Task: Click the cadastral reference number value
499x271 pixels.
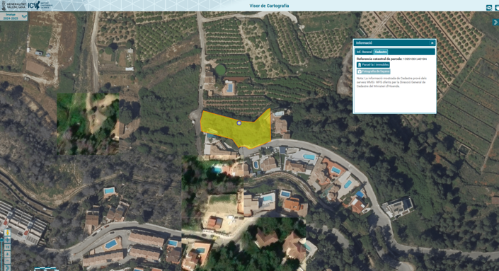Action: (x=415, y=59)
